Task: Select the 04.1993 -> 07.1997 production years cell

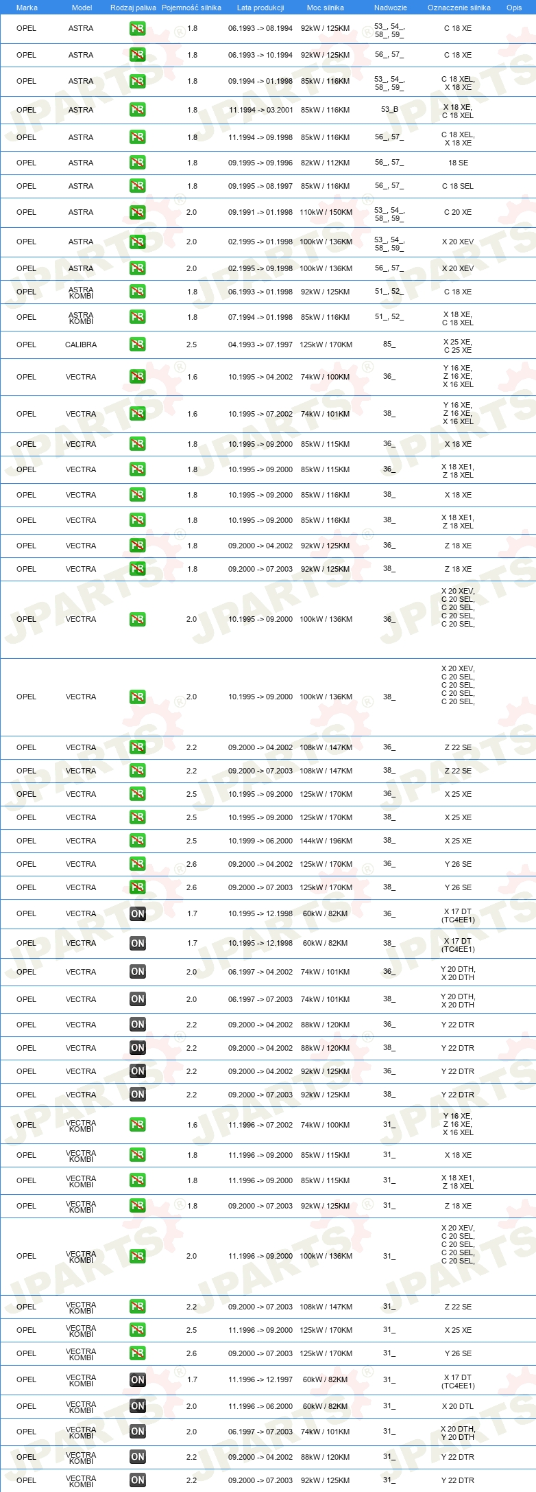Action: click(260, 345)
